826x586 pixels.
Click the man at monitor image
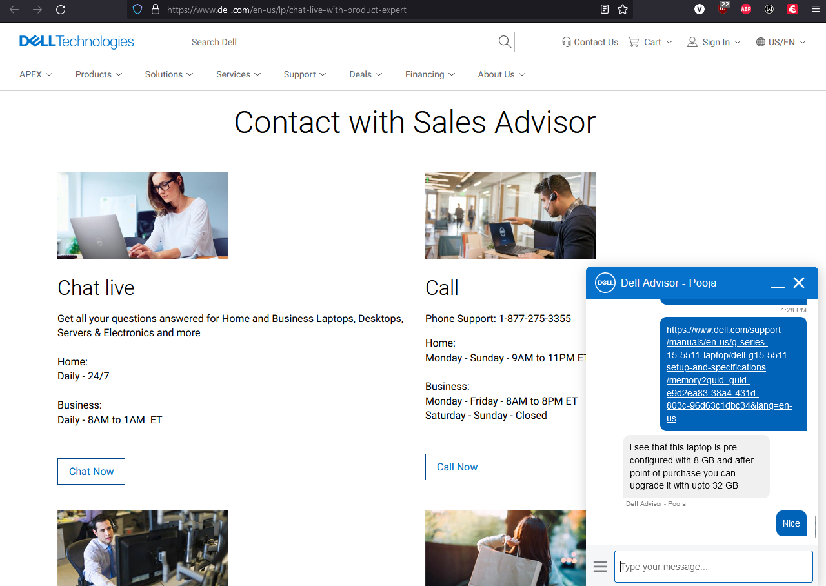pos(143,548)
